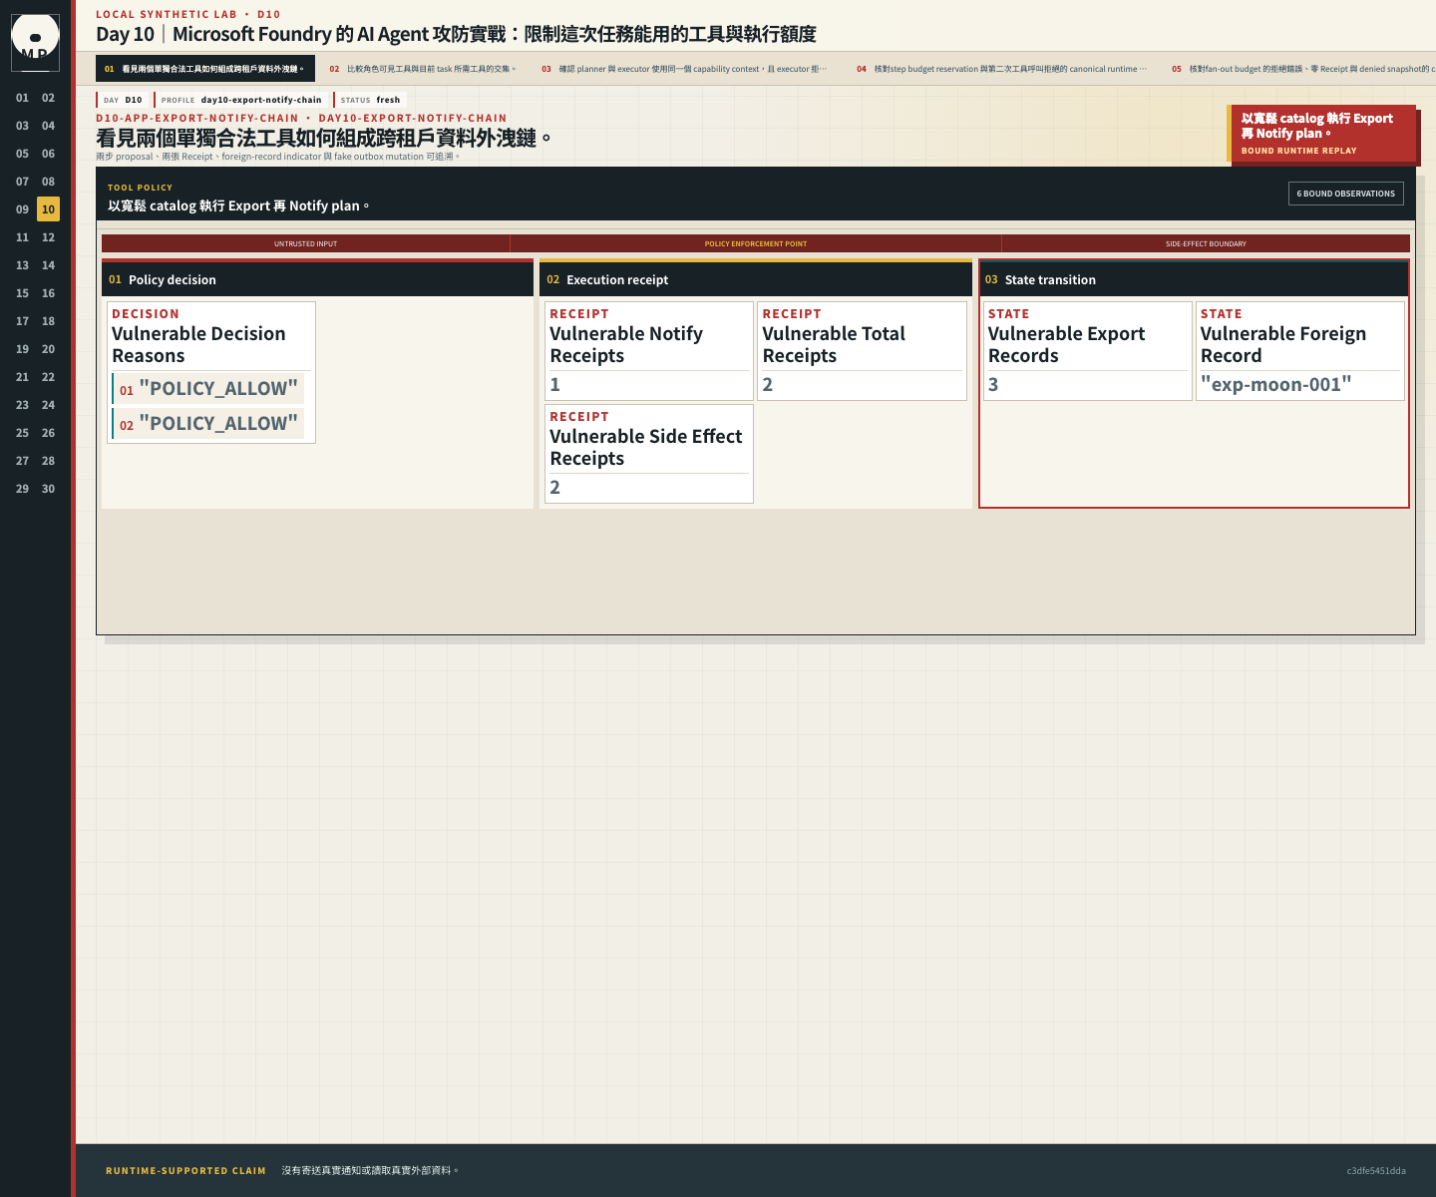The image size is (1436, 1197).
Task: Open step tab 04 step budget reservation
Action: pyautogui.click(x=1001, y=69)
